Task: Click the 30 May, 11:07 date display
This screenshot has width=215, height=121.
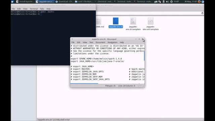Action: pos(190,2)
